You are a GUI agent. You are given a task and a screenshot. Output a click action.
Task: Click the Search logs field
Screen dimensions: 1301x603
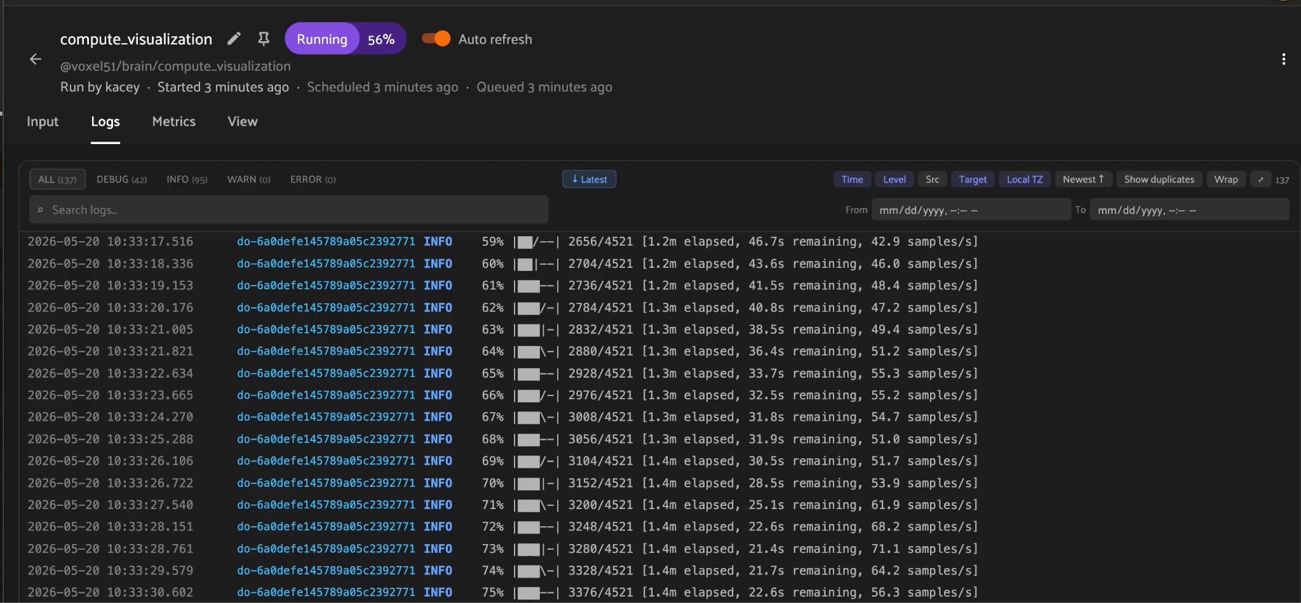289,210
